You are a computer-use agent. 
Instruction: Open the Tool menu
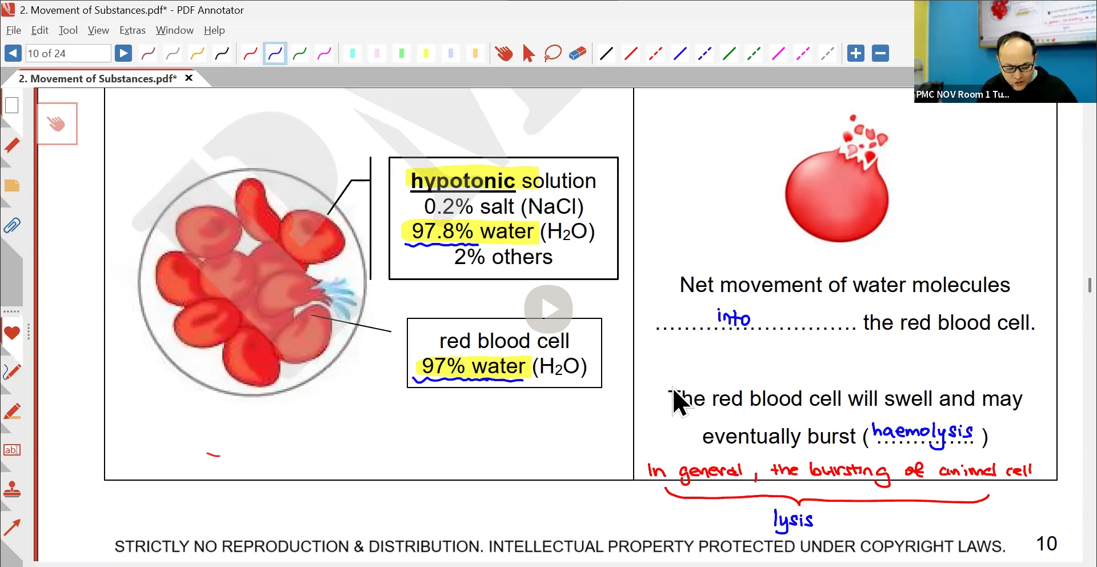point(67,30)
